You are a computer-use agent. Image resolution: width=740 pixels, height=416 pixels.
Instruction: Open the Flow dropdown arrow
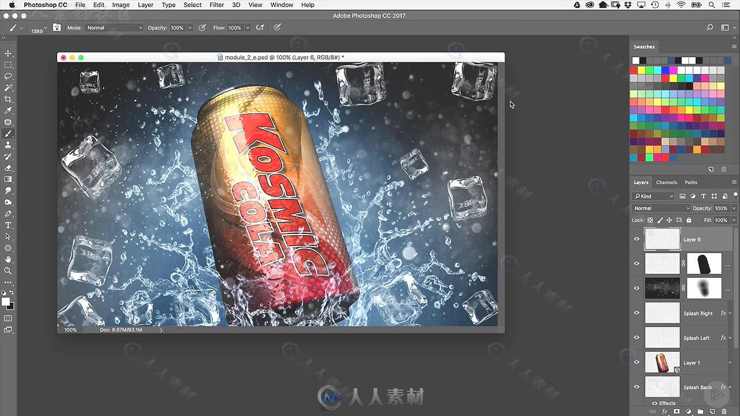247,28
